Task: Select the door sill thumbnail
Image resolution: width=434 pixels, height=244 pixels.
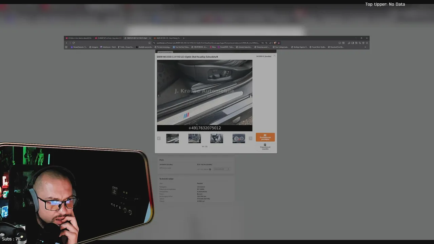Action: pyautogui.click(x=172, y=138)
